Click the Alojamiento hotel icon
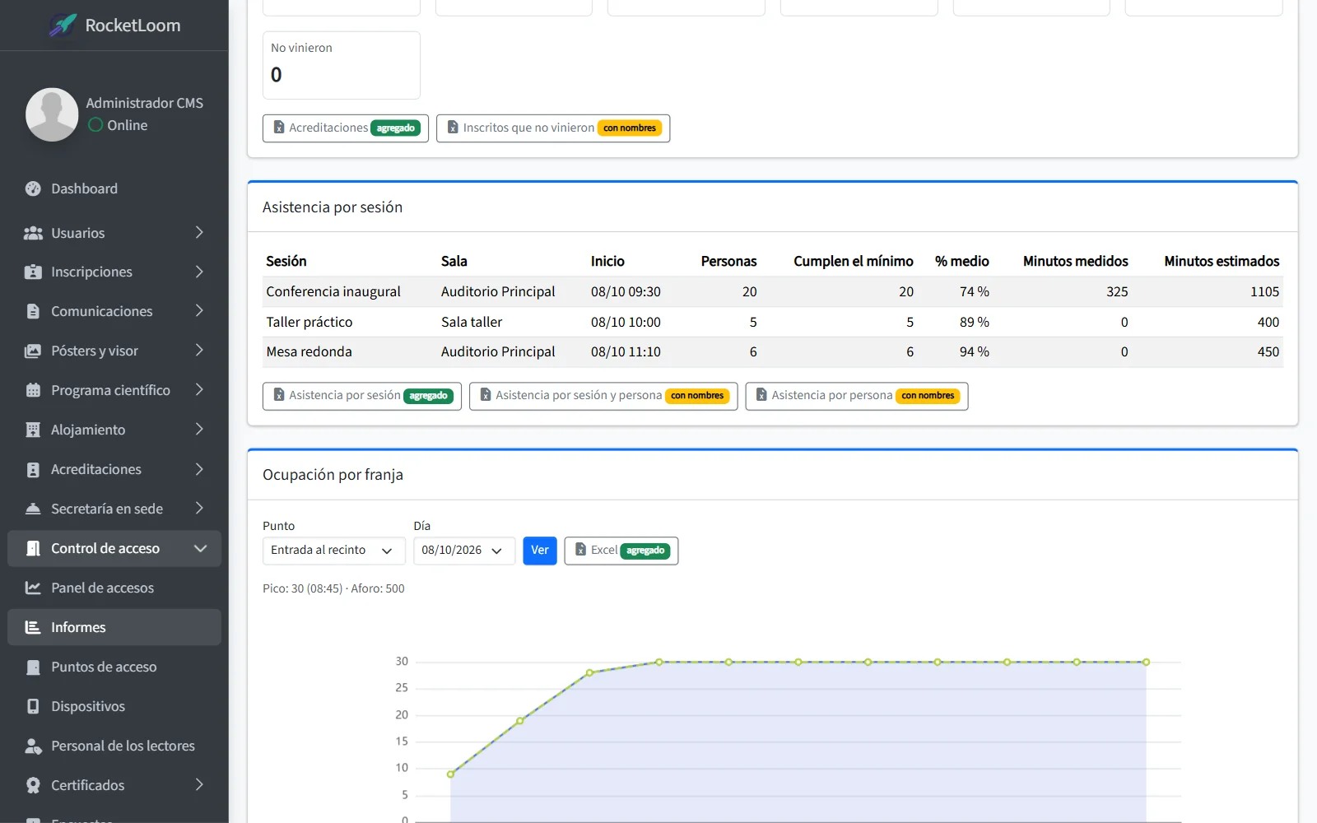The image size is (1317, 823). (x=33, y=430)
